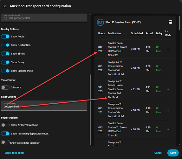Click the Destination column header
The width and height of the screenshot is (182, 159).
coord(114,33)
